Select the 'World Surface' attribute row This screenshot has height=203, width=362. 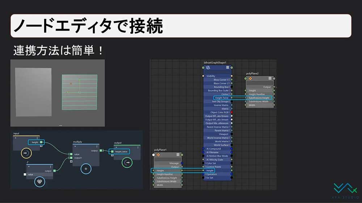(221, 145)
